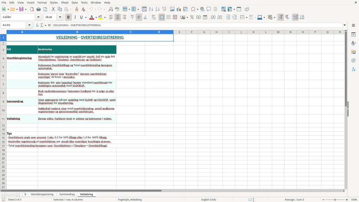The image size is (359, 202).
Task: Open the Styles menu
Action: [x=54, y=2]
